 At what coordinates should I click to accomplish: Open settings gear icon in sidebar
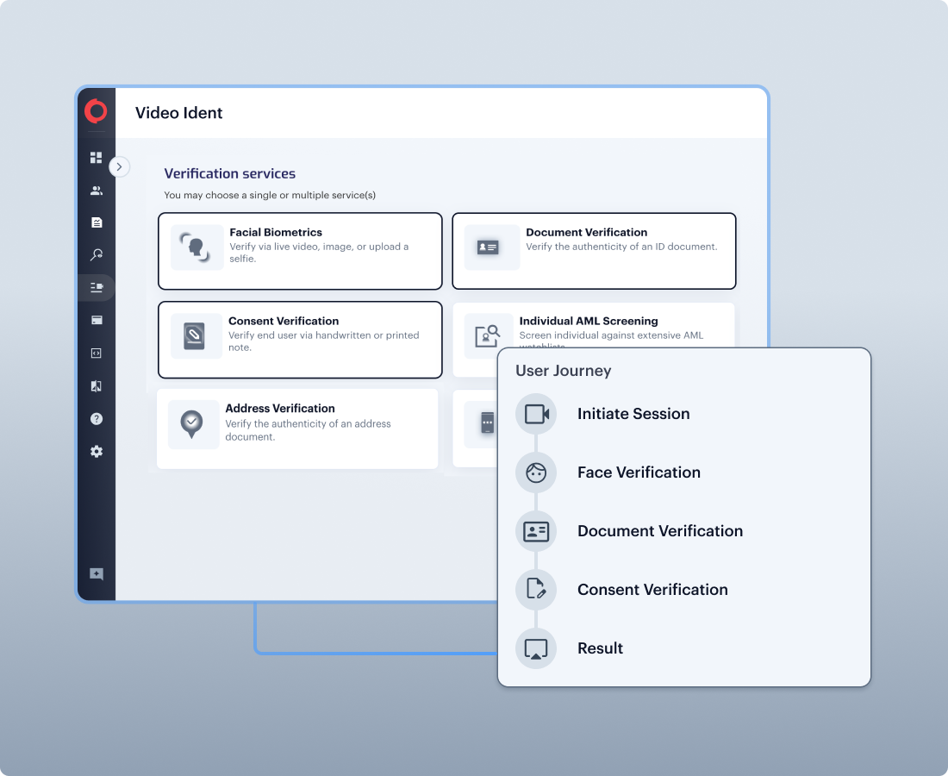coord(96,451)
